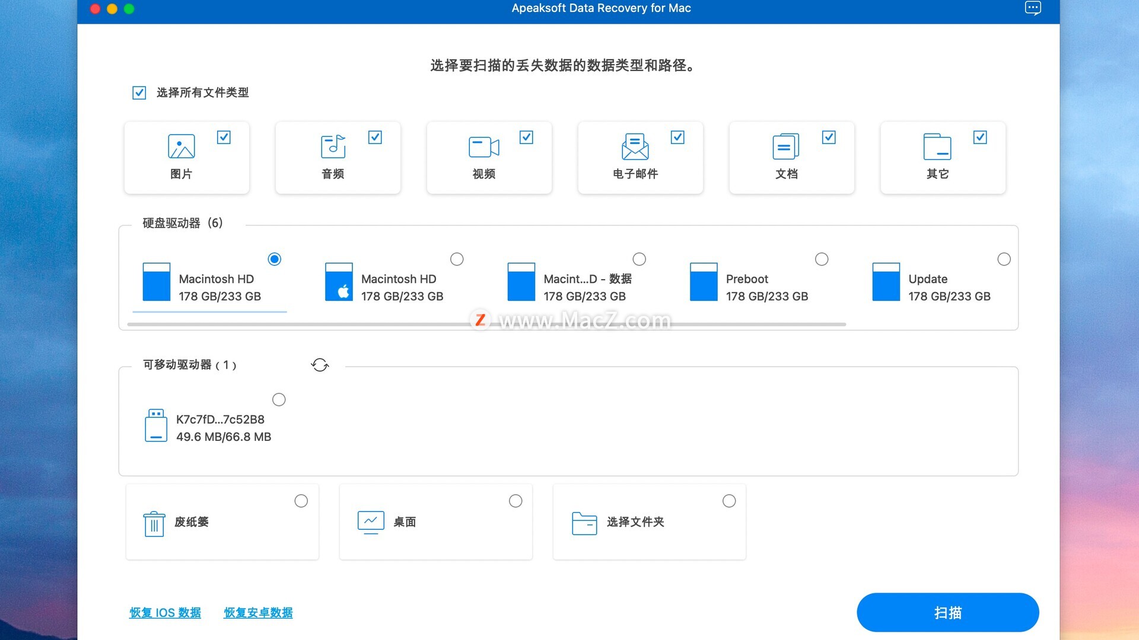Image resolution: width=1139 pixels, height=640 pixels.
Task: Click the email (电子邮件) envelope icon
Action: pos(635,146)
